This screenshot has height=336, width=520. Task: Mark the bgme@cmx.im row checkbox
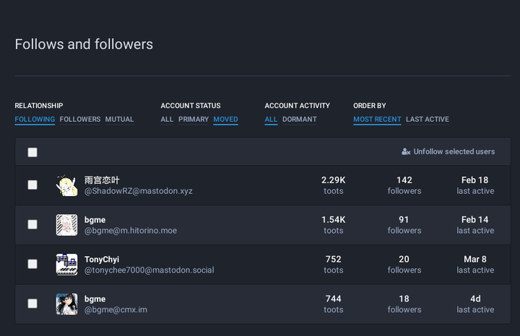pyautogui.click(x=32, y=304)
